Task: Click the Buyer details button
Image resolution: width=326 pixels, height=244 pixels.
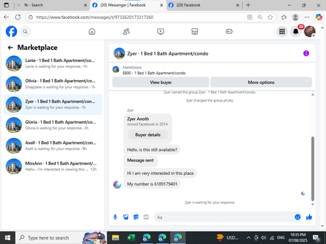Action: pyautogui.click(x=148, y=135)
